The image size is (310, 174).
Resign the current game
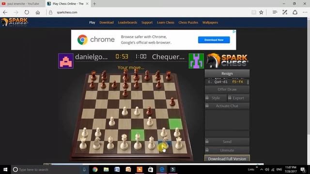tap(227, 73)
